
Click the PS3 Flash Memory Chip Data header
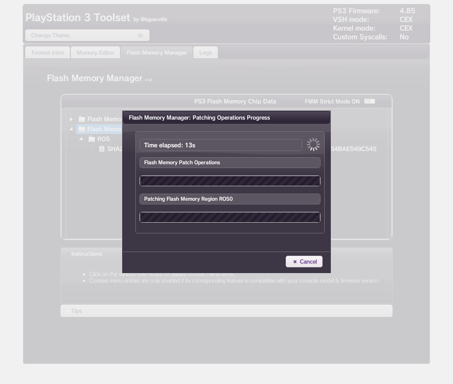[x=235, y=101]
